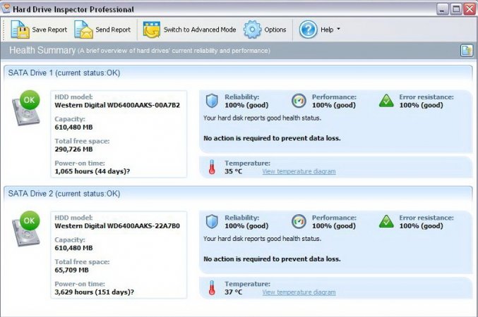Click the Health Summary heading

tap(42, 50)
